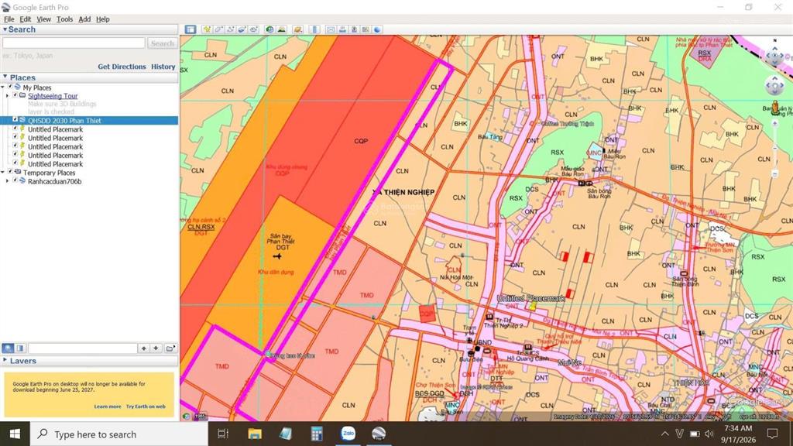Open the planets switcher icon
793x446 pixels.
click(298, 29)
